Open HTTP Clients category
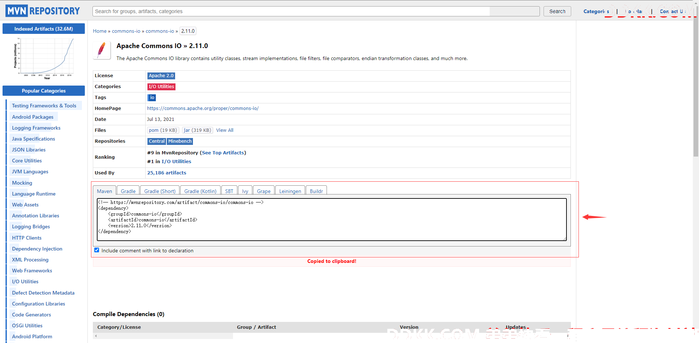This screenshot has height=343, width=699. [x=27, y=238]
